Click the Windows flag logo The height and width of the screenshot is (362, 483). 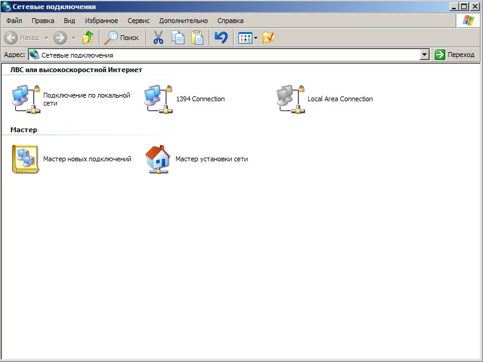click(468, 21)
